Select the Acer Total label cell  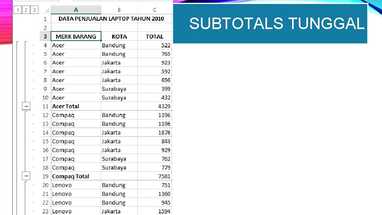(x=76, y=106)
